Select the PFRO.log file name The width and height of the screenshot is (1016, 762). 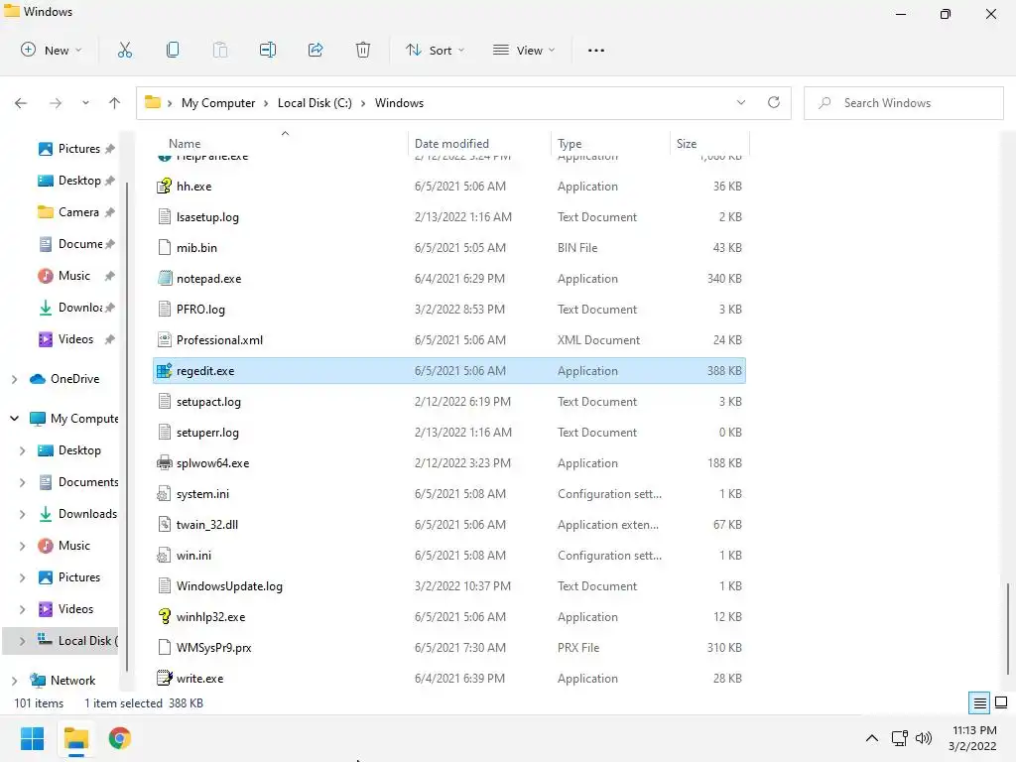point(200,310)
